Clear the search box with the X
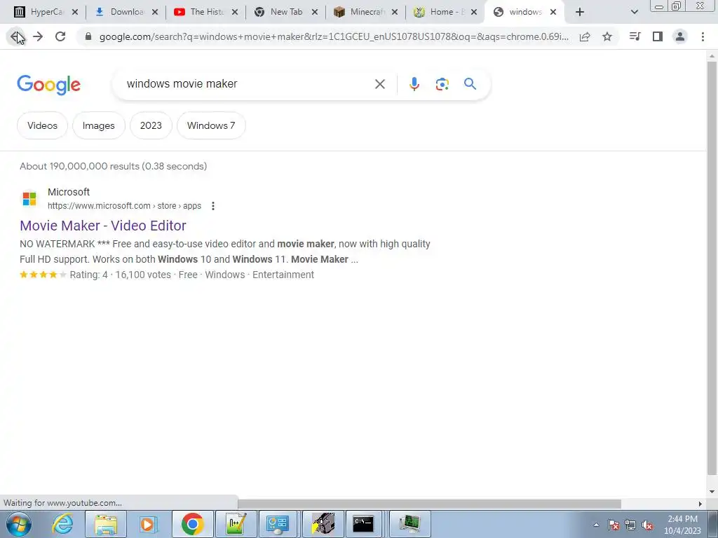 pyautogui.click(x=379, y=84)
